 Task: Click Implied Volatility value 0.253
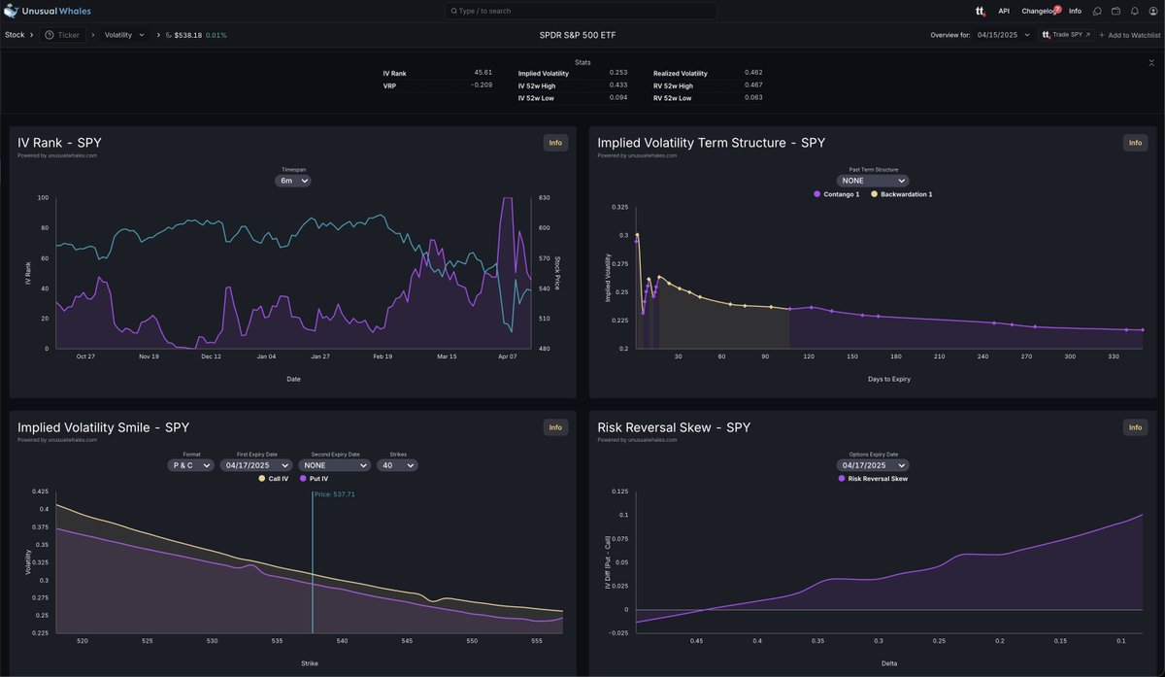click(x=617, y=72)
